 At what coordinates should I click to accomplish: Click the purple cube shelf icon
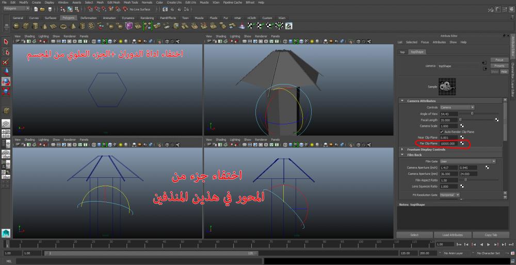(130, 26)
